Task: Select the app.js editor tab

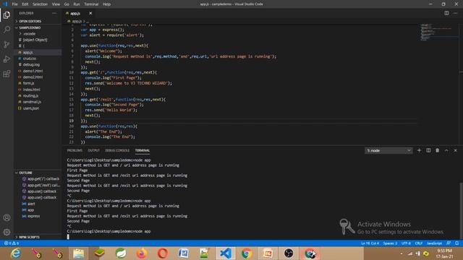Action: click(x=75, y=13)
